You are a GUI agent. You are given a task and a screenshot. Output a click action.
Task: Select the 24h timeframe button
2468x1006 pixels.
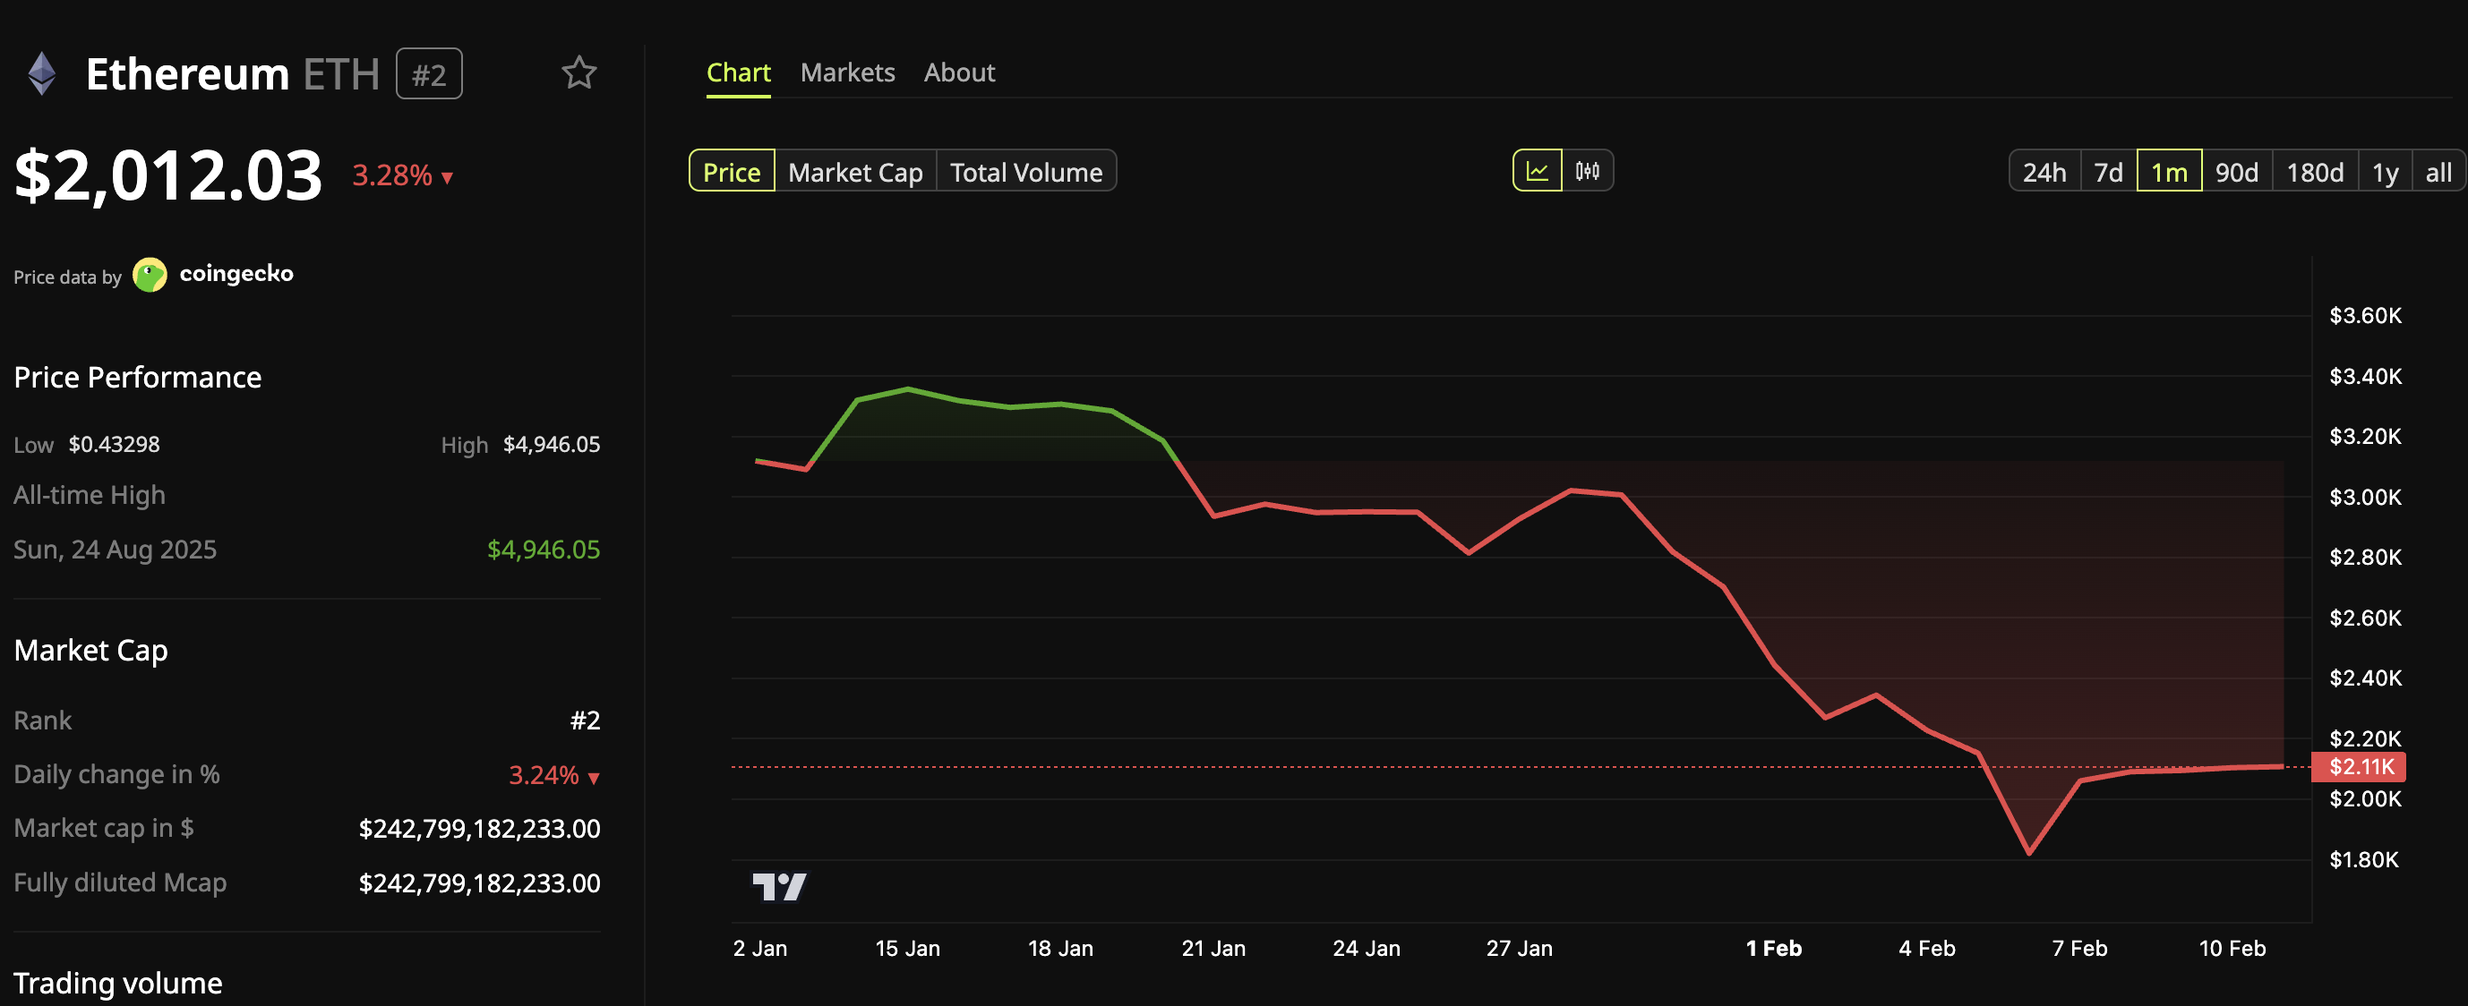pos(2045,171)
